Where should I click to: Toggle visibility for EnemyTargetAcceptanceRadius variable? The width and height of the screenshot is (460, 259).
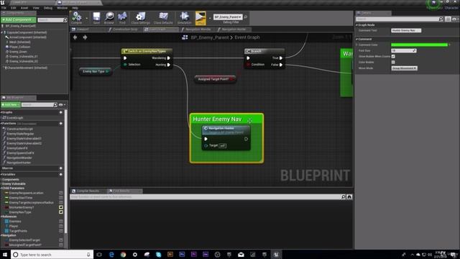[61, 203]
